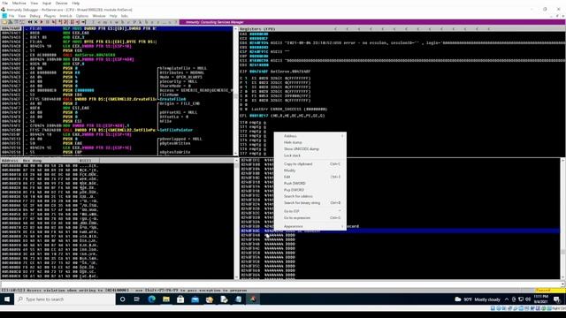Open windows list 'w' icon

point(116,22)
